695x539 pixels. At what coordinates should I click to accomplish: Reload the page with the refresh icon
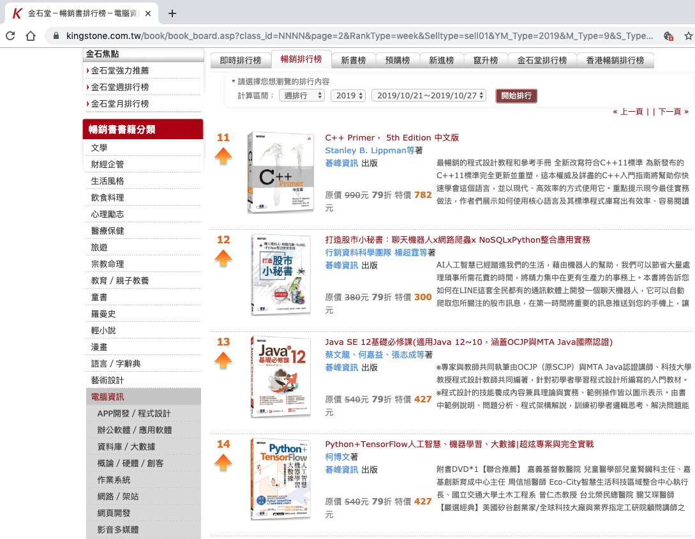pos(10,36)
